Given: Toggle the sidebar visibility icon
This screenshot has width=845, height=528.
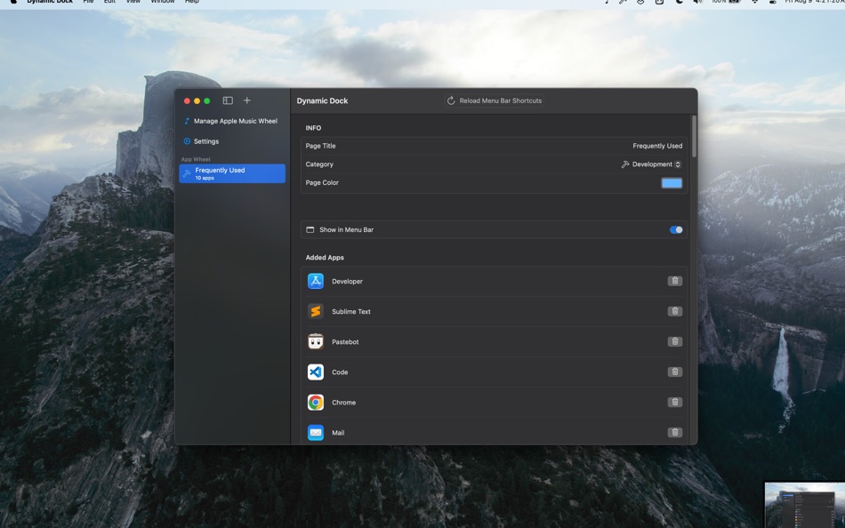Looking at the screenshot, I should point(229,100).
